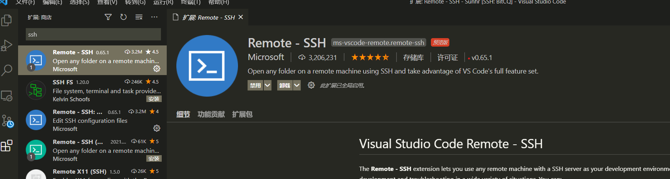670x179 pixels.
Task: Switch to the 功能贡献 (Feature Contributions) tab
Action: pos(211,114)
